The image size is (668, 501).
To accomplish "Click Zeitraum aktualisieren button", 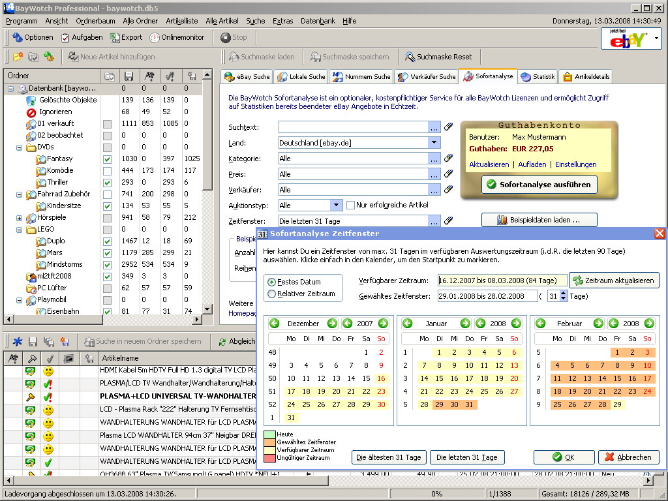I will pyautogui.click(x=614, y=281).
